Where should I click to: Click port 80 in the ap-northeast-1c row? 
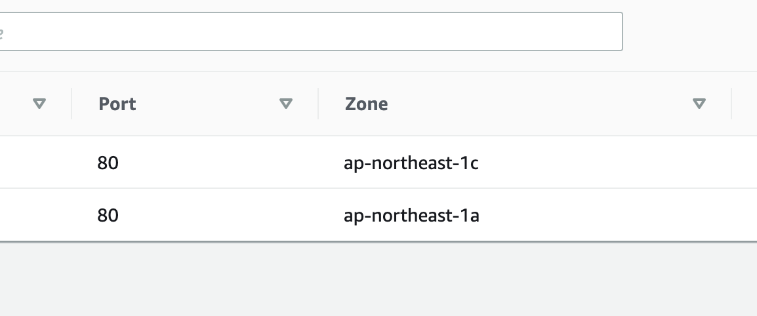click(x=108, y=163)
